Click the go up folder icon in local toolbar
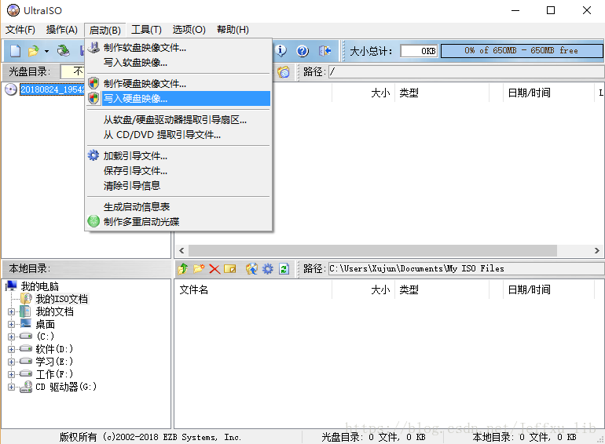 183,268
